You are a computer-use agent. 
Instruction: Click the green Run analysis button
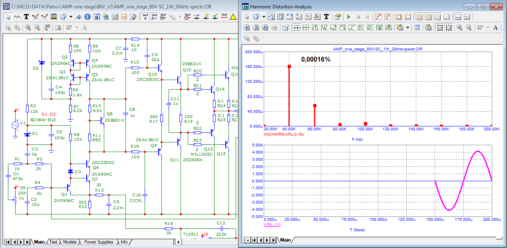[348, 17]
